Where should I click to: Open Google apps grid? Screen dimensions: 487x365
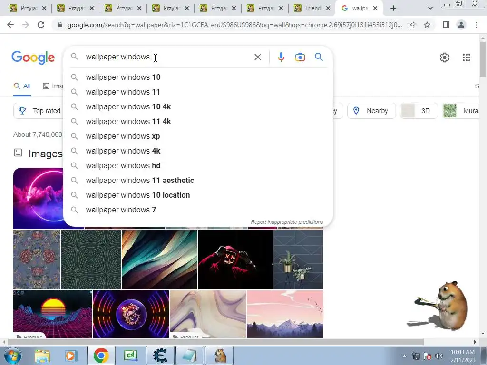(x=466, y=58)
